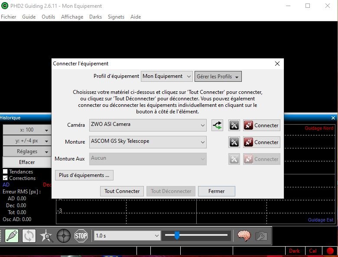Maximize the PHD2 Guiding window
The height and width of the screenshot is (257, 338).
click(x=308, y=6)
